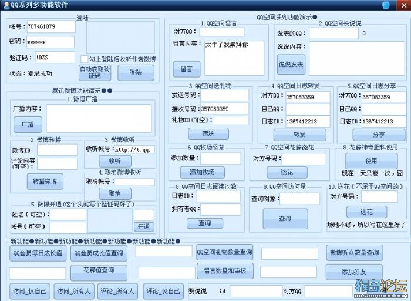Click the 访问_所有人 button
The image size is (411, 301).
(x=74, y=291)
